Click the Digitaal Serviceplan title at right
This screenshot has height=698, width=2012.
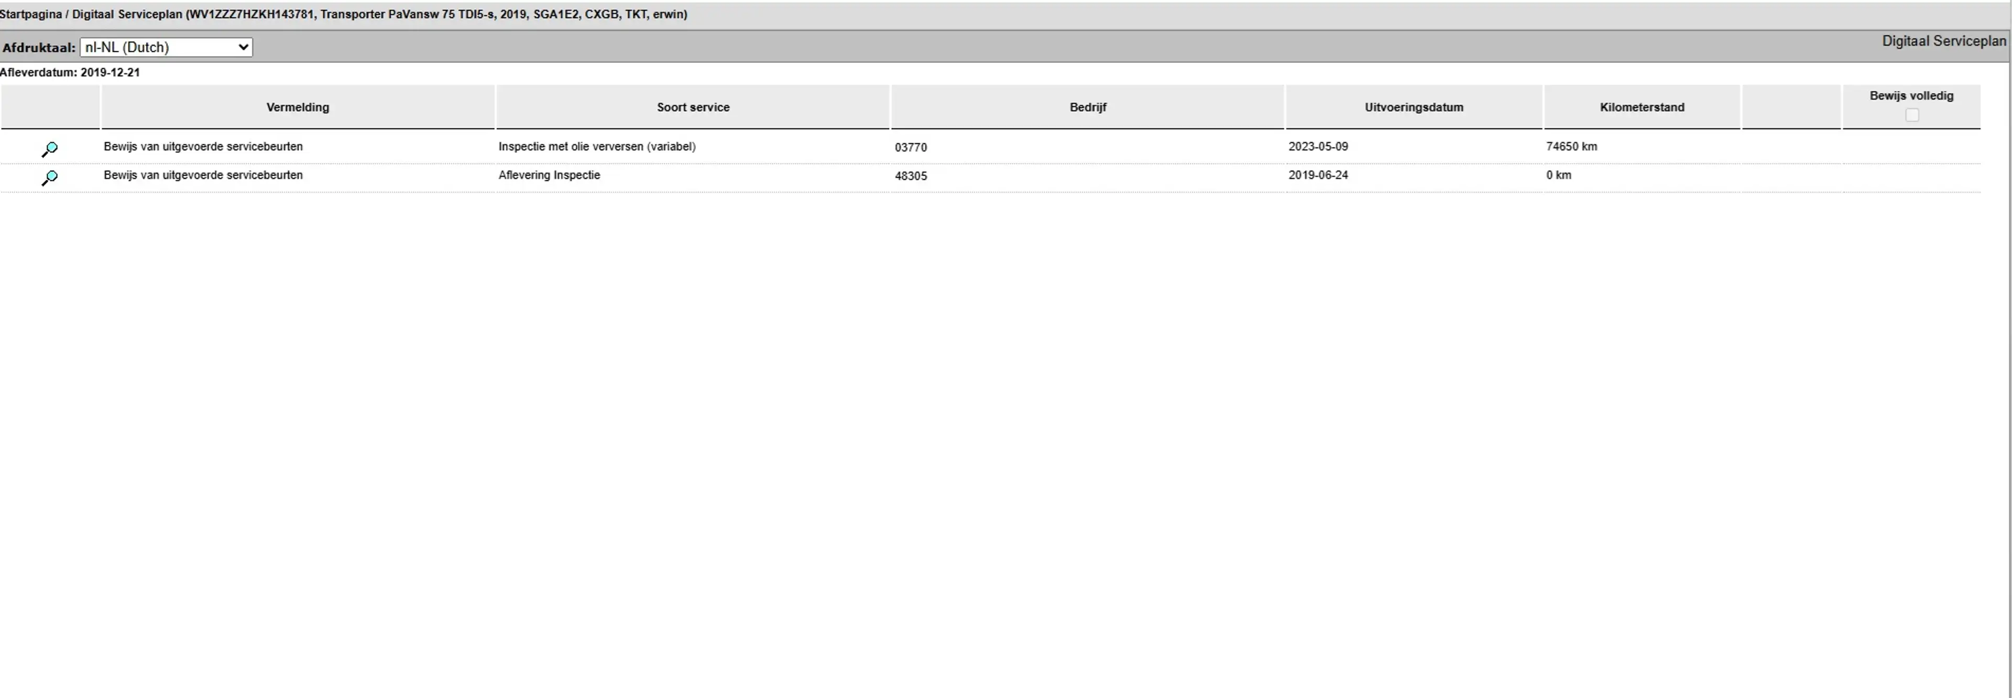coord(1943,41)
